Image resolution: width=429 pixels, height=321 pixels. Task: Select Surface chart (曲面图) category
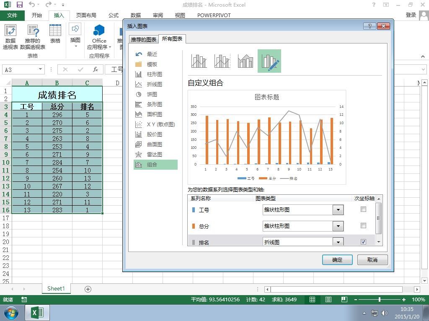pyautogui.click(x=155, y=144)
